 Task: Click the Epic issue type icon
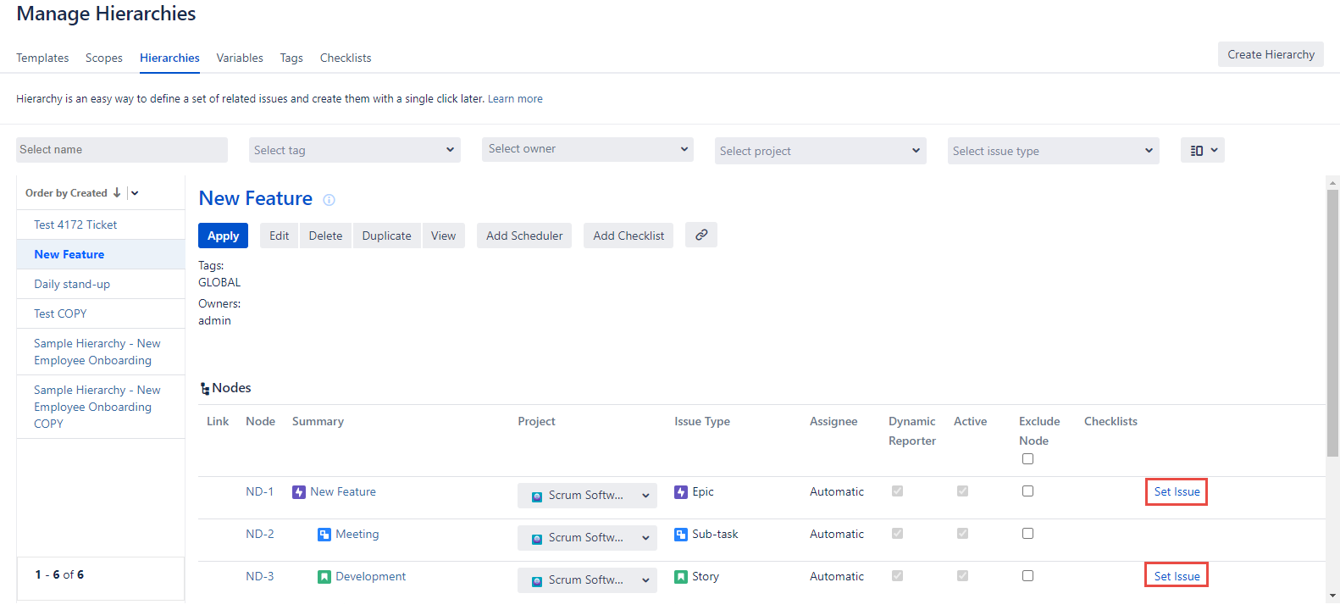[681, 492]
